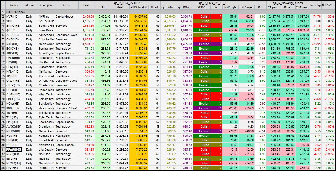This screenshot has width=336, height=171.
Task: Click the Financial sector cell for MarketAxes
Action: pyautogui.click(x=66, y=131)
